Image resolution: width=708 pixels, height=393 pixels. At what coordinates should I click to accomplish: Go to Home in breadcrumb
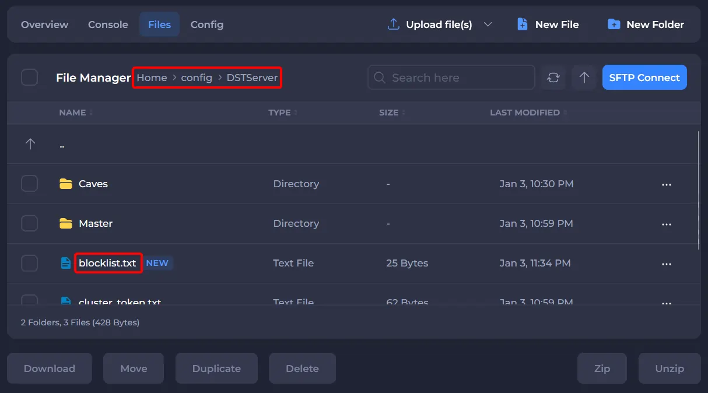[x=152, y=78]
